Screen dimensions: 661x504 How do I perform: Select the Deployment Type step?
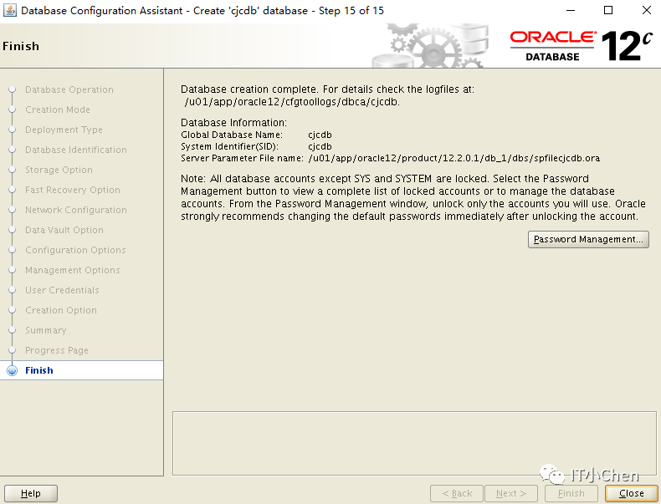coord(64,130)
